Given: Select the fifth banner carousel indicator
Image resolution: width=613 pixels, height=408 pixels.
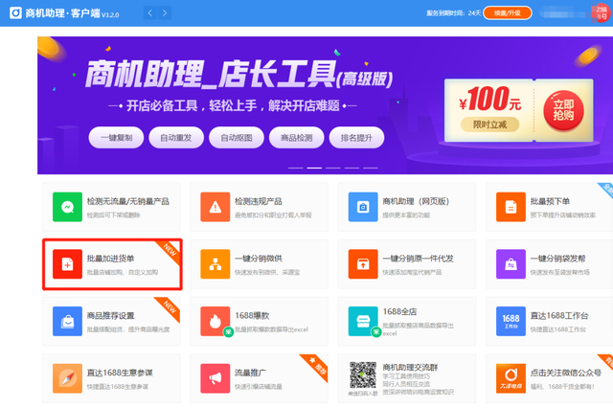Looking at the screenshot, I should tap(371, 168).
